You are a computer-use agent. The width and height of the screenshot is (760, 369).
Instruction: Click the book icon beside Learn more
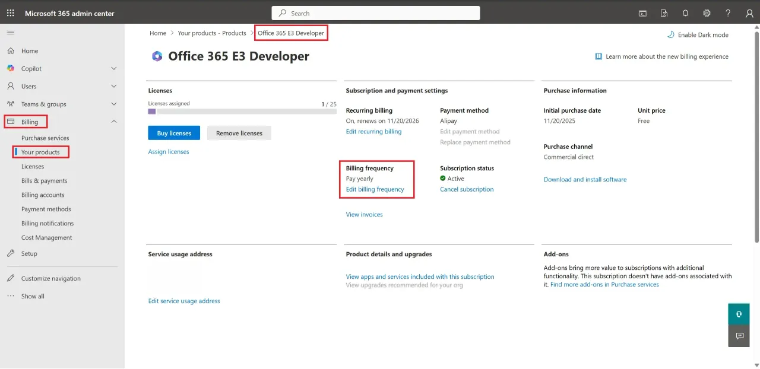pyautogui.click(x=598, y=57)
